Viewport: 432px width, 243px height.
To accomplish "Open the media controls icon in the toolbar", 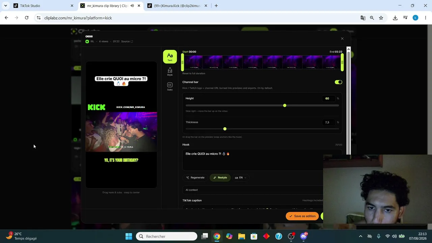I will click(405, 18).
